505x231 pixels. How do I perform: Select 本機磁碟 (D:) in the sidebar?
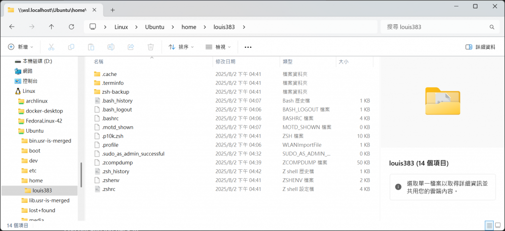37,61
